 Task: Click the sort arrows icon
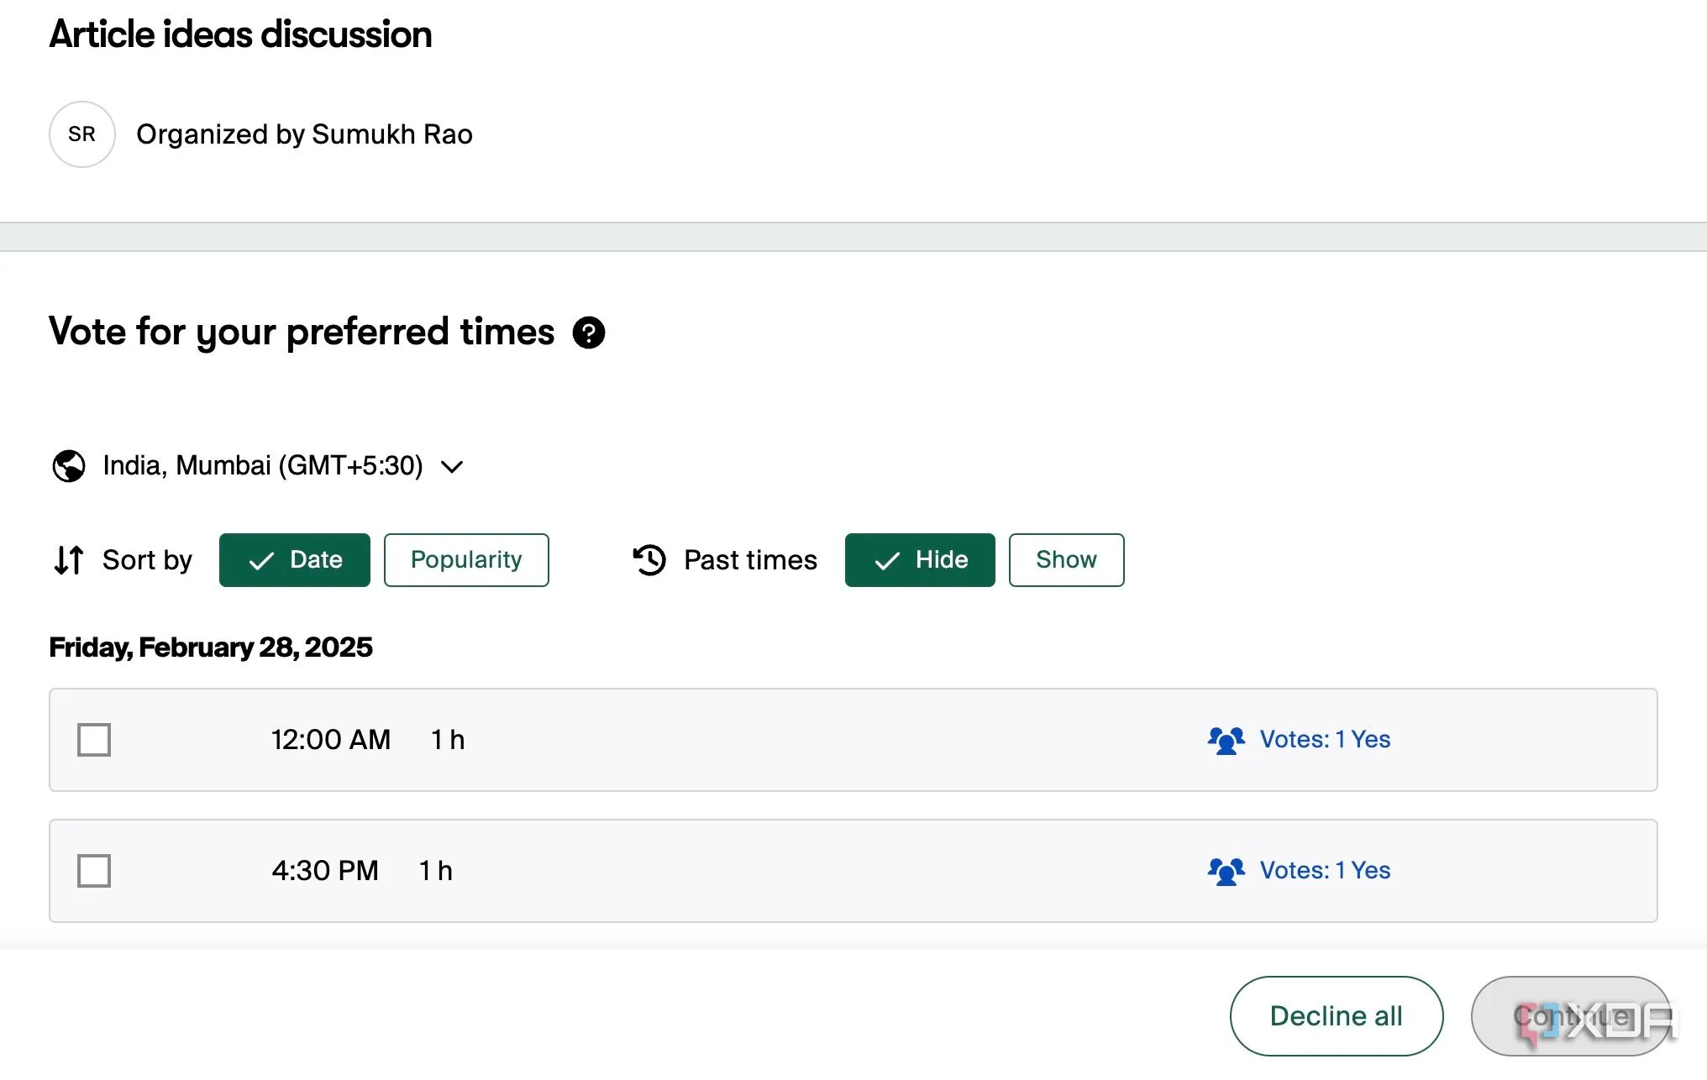pyautogui.click(x=69, y=560)
